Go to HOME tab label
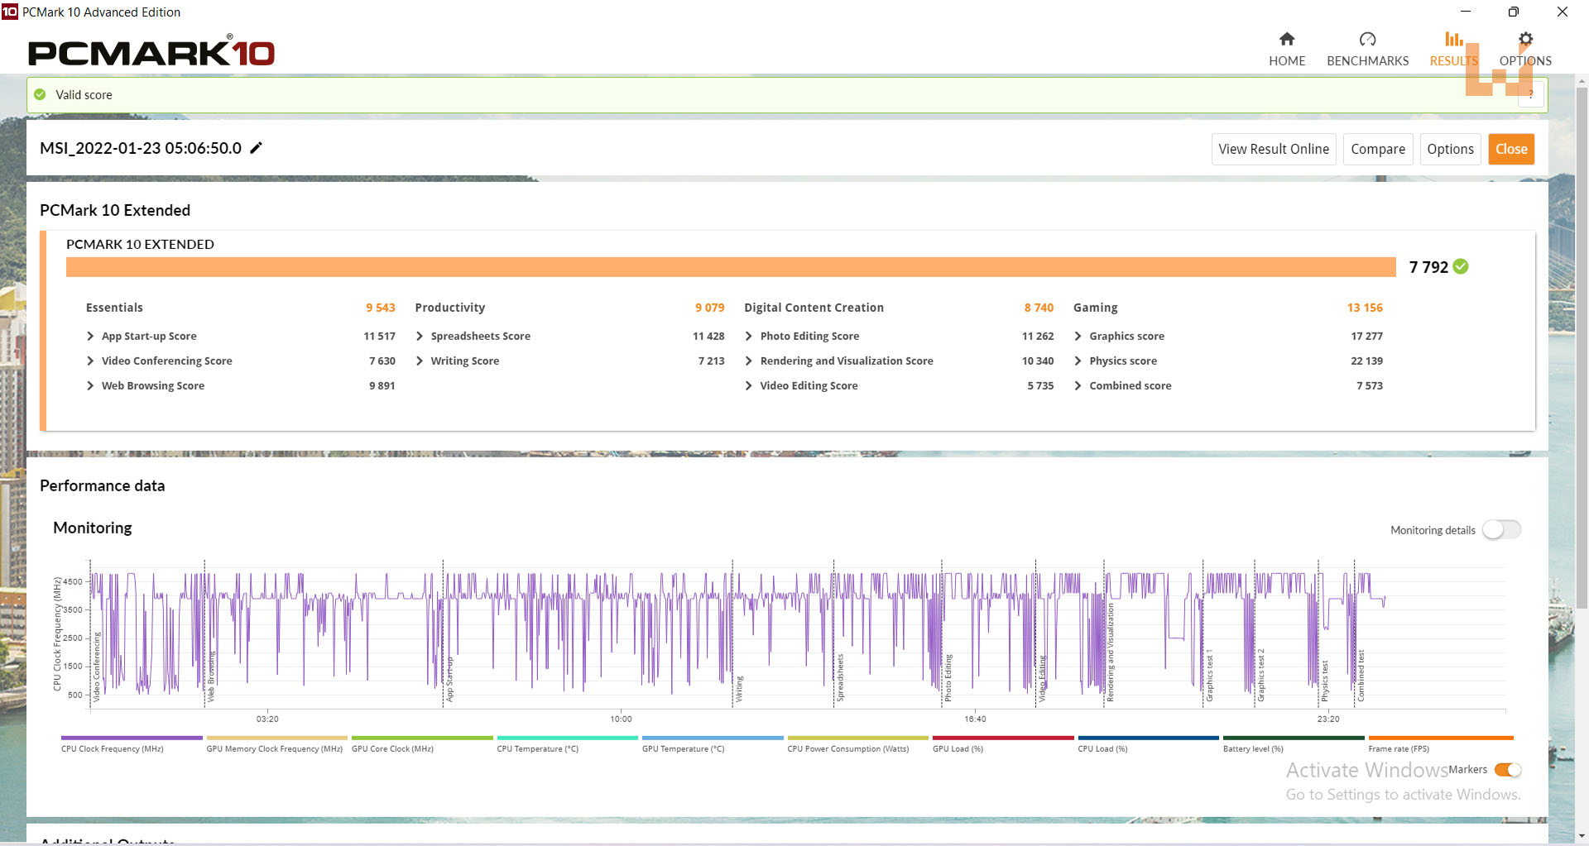The width and height of the screenshot is (1589, 846). coord(1287,61)
